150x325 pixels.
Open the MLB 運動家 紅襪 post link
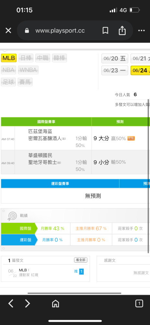click(29, 273)
